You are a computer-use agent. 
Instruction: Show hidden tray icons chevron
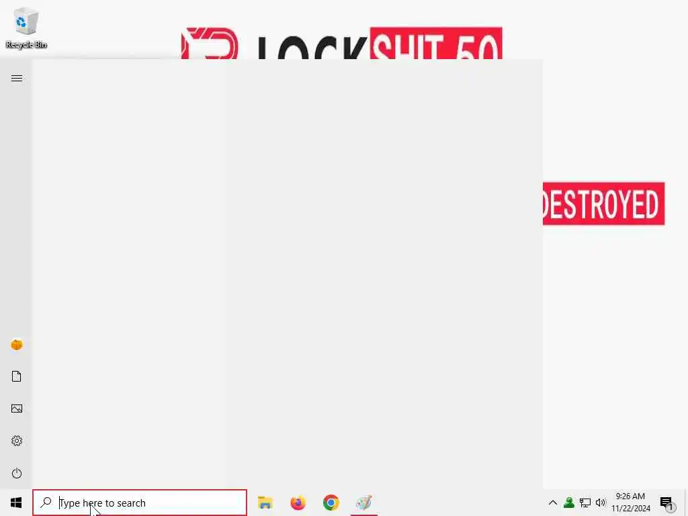pos(553,503)
